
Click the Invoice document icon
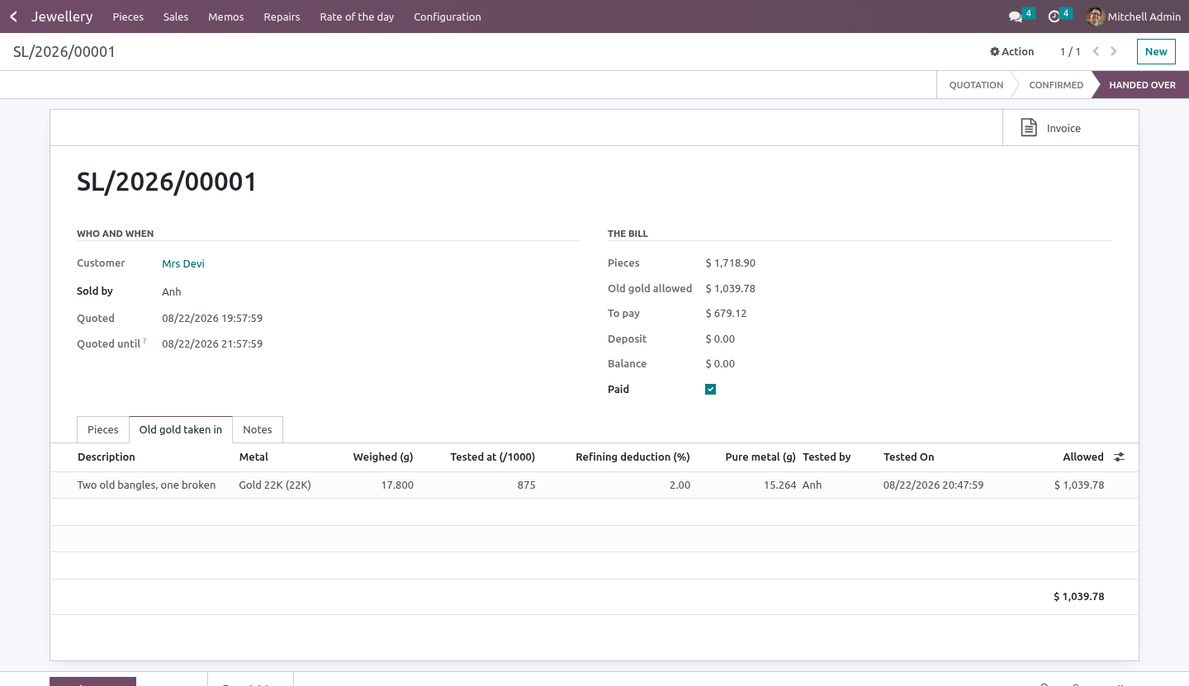1029,128
